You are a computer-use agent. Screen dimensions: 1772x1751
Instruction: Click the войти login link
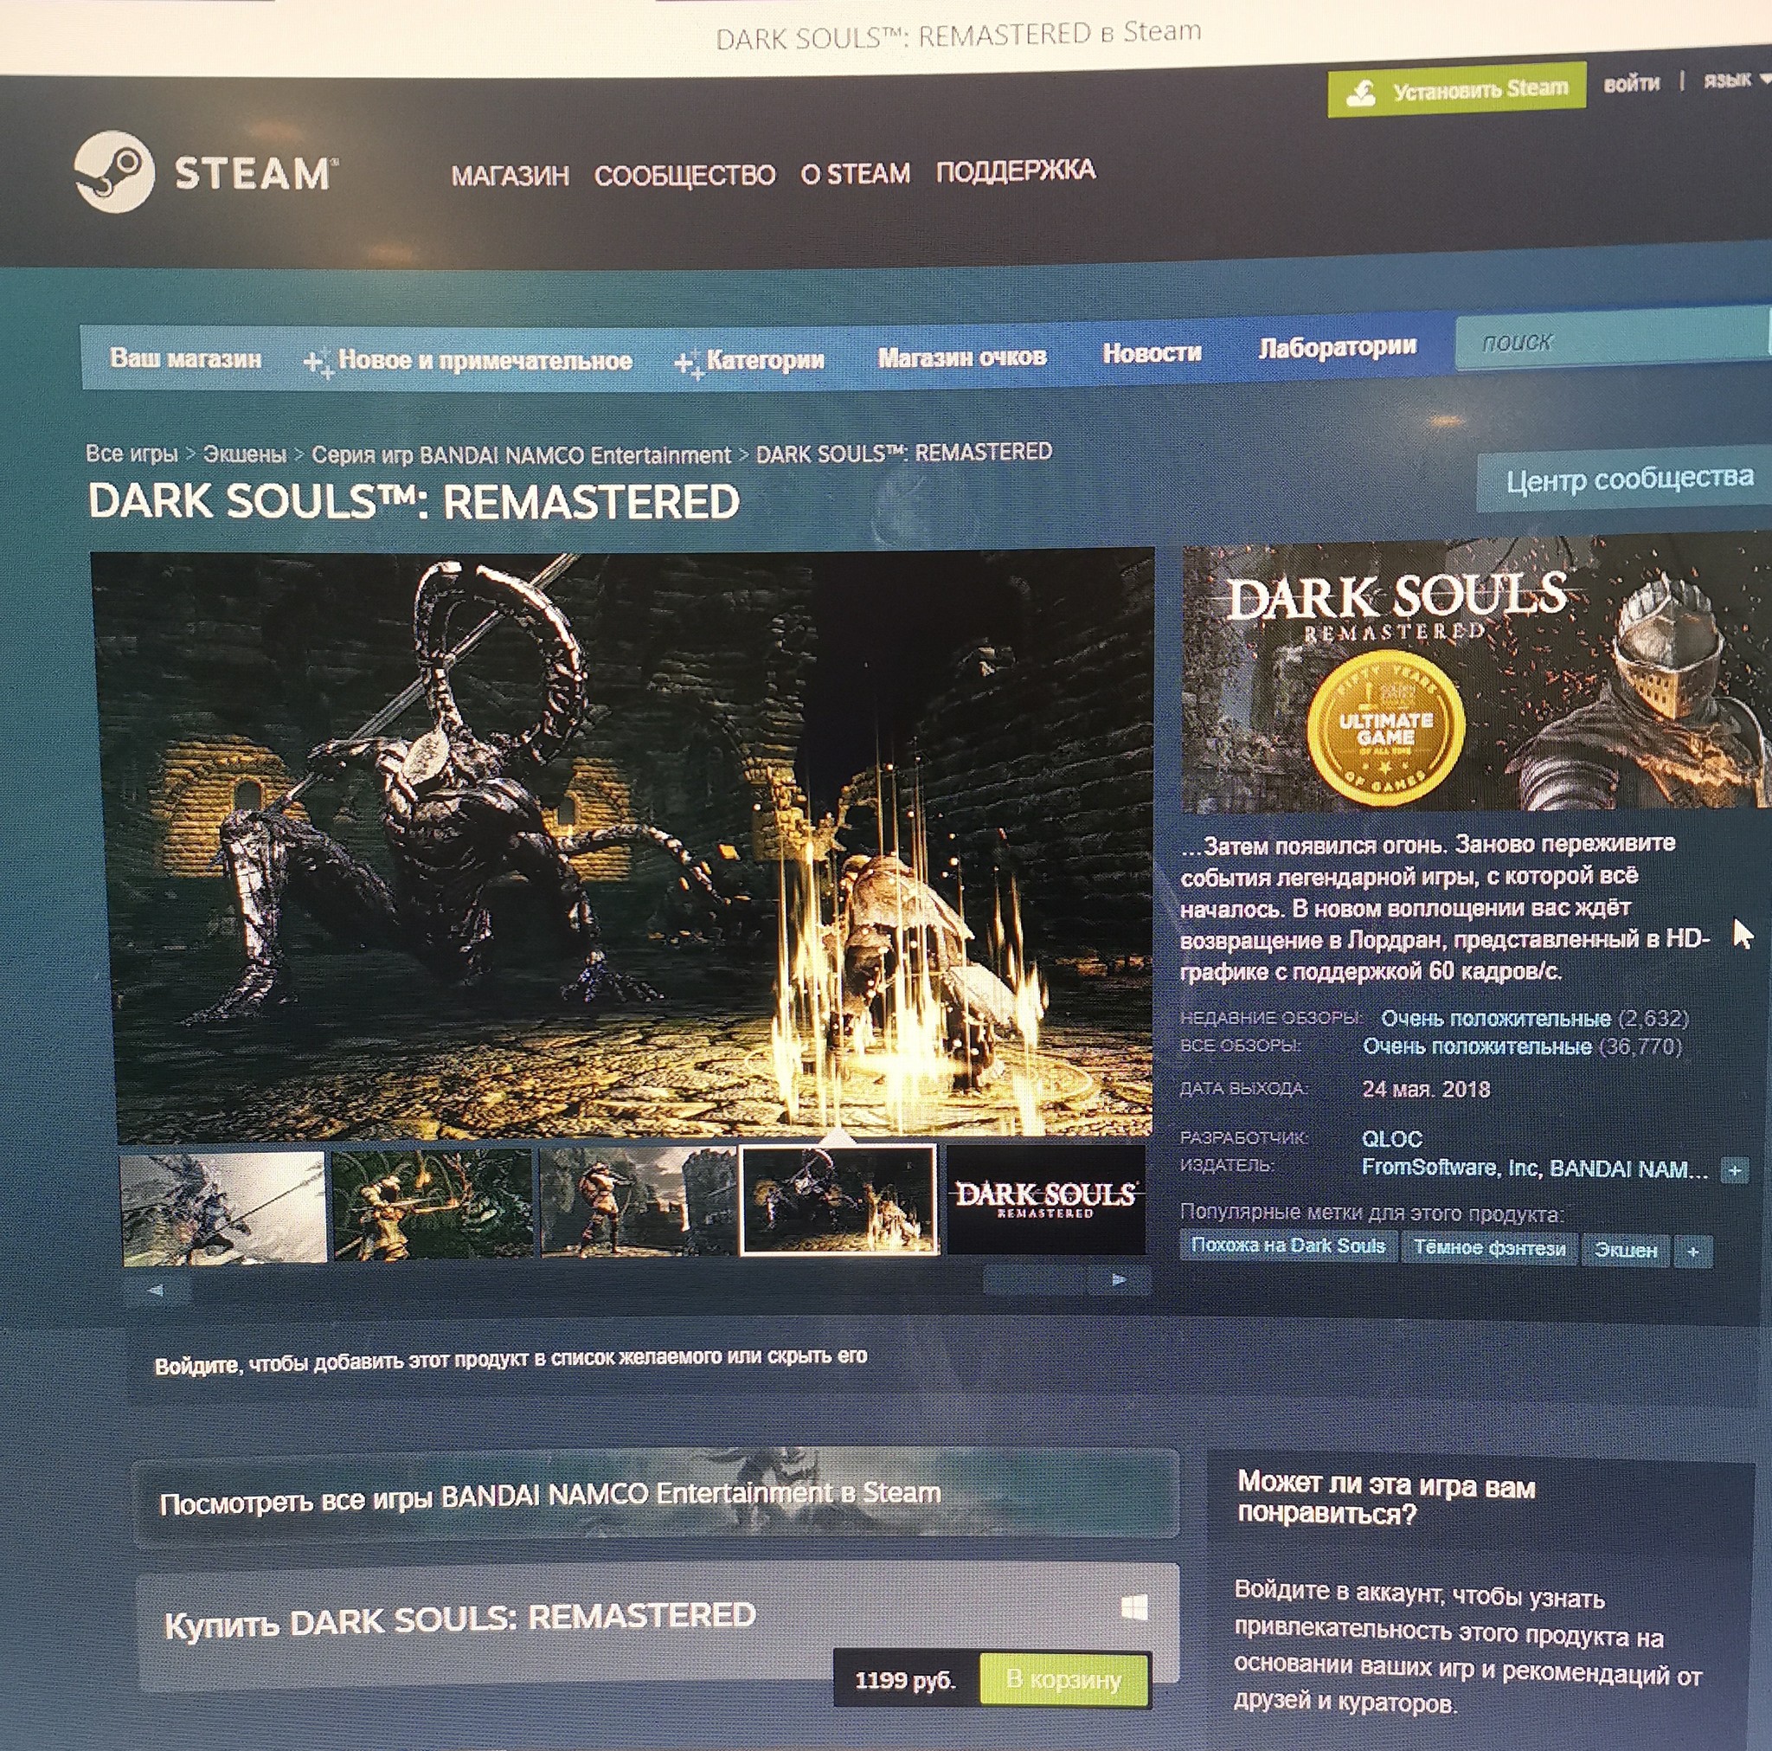click(x=1631, y=83)
